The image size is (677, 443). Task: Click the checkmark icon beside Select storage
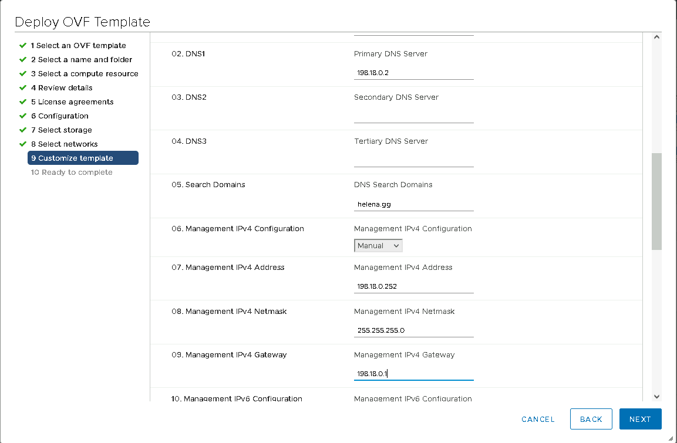[23, 130]
